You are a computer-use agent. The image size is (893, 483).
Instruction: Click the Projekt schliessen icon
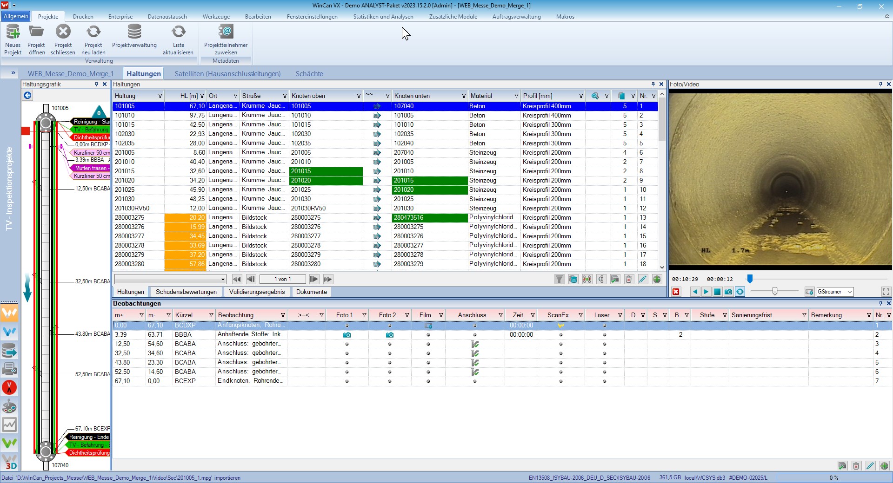click(x=63, y=33)
